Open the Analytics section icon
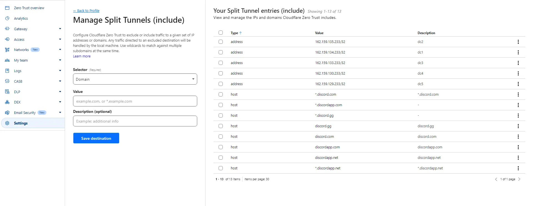 pyautogui.click(x=7, y=18)
